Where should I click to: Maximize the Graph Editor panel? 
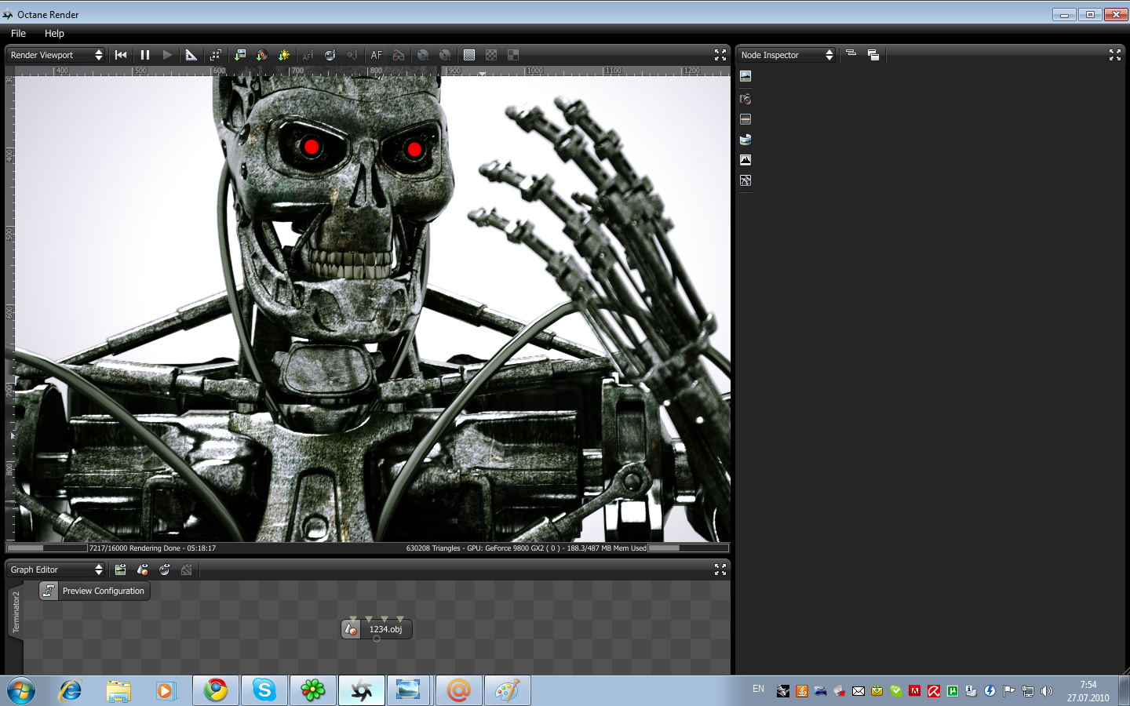(x=720, y=570)
